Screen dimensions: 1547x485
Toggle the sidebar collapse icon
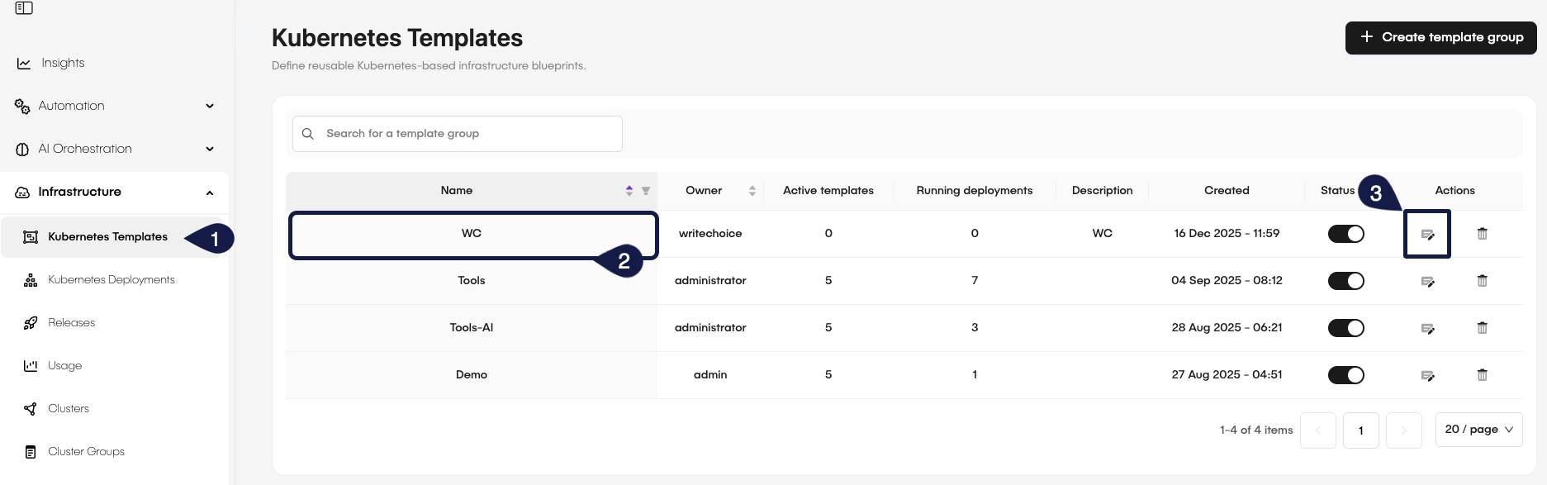pos(24,8)
